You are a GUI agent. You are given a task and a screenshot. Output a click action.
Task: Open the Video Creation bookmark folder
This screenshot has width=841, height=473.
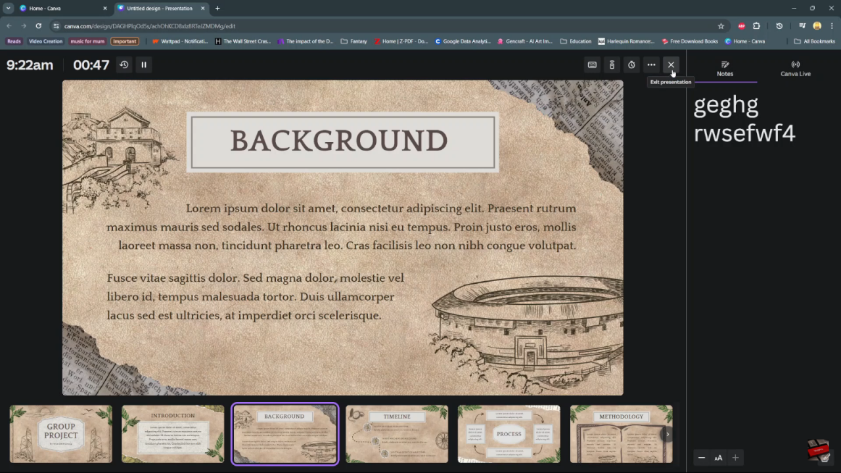click(x=45, y=41)
